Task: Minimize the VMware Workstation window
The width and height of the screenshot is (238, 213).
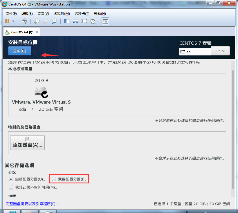Action: (210, 3)
